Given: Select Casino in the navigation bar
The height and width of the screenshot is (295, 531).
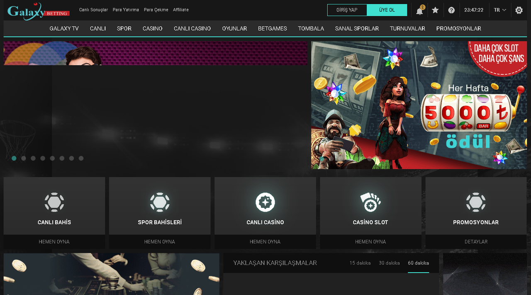Looking at the screenshot, I should tap(153, 29).
